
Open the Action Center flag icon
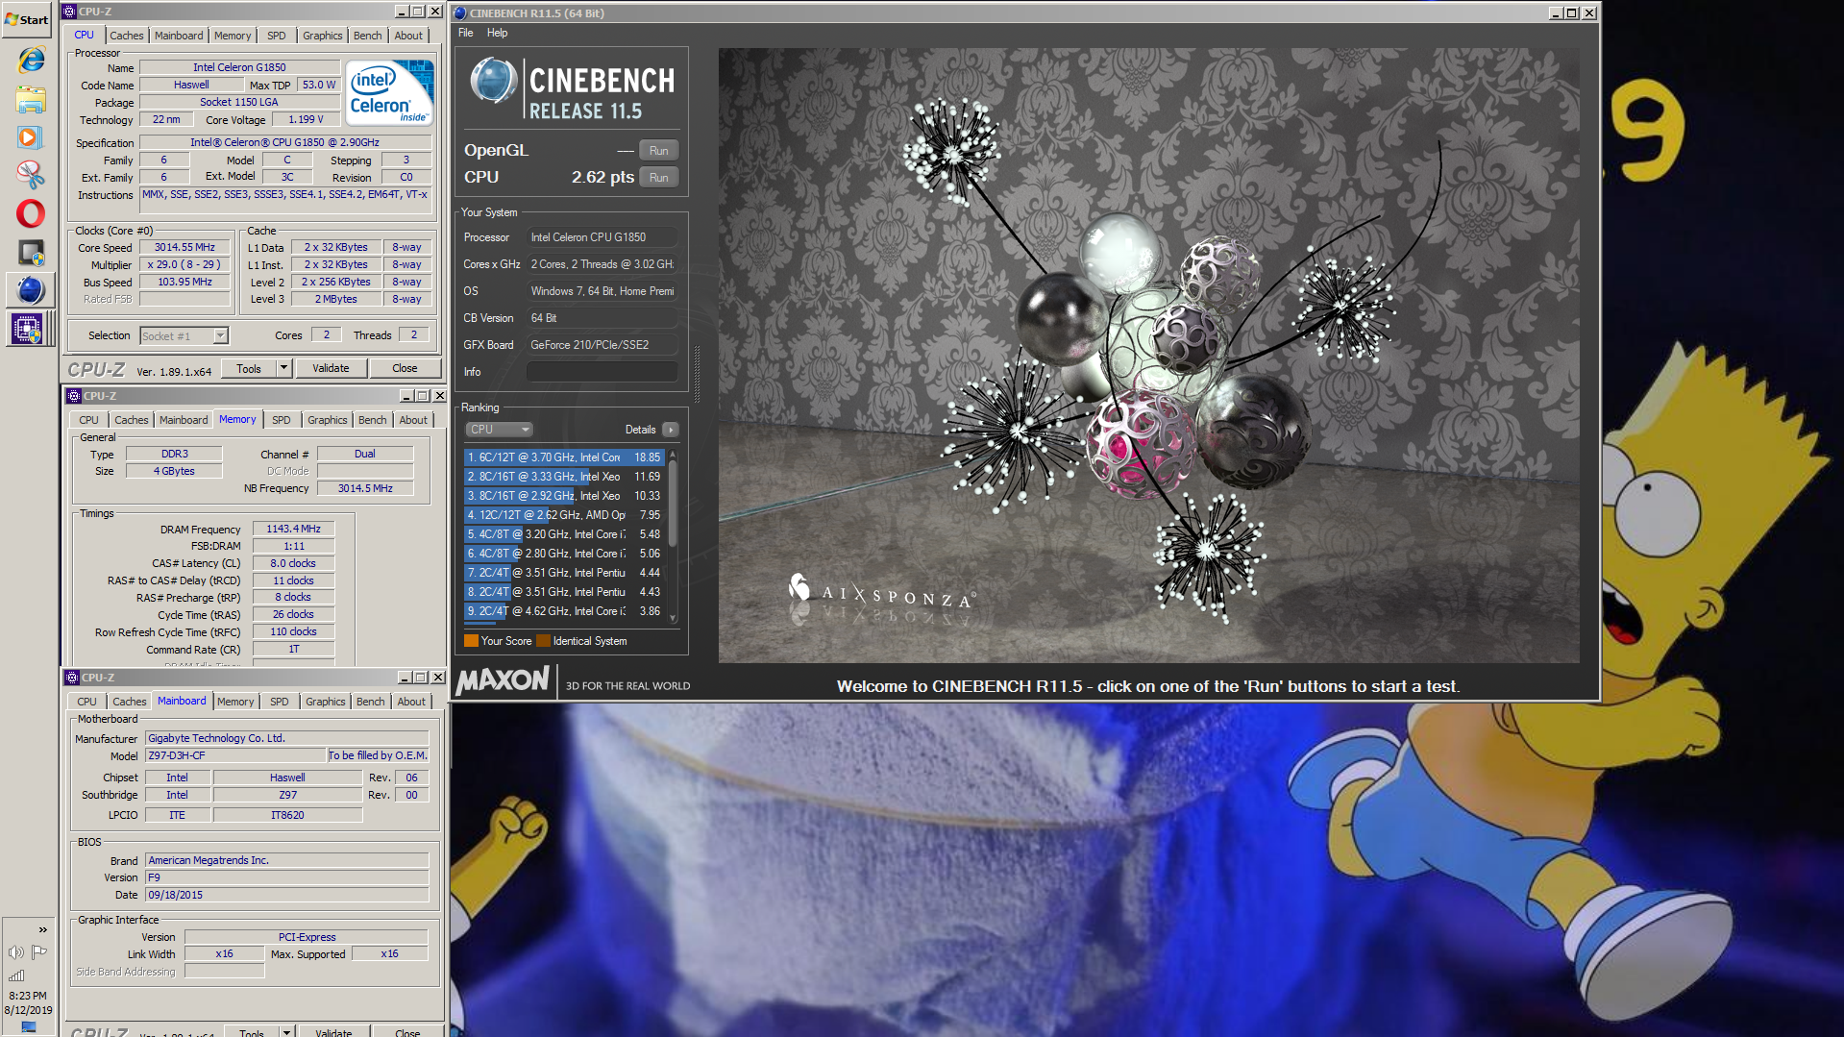tap(39, 952)
